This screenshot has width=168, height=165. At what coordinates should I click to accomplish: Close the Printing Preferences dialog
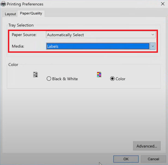(163, 4)
